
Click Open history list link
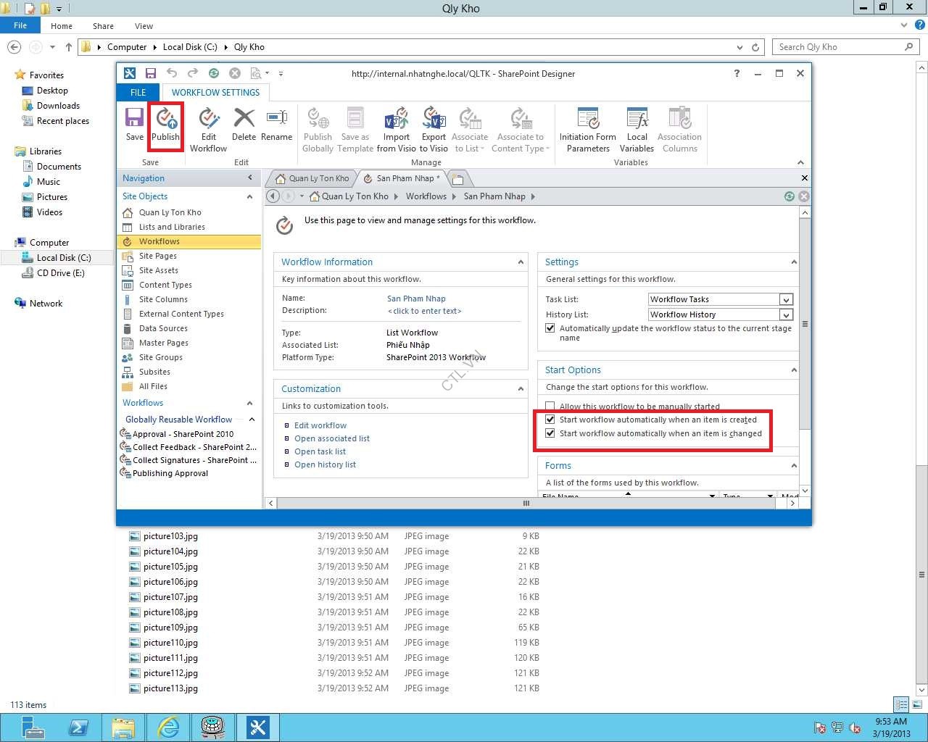(x=325, y=464)
